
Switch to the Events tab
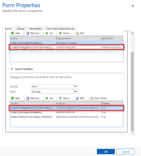[8, 29]
